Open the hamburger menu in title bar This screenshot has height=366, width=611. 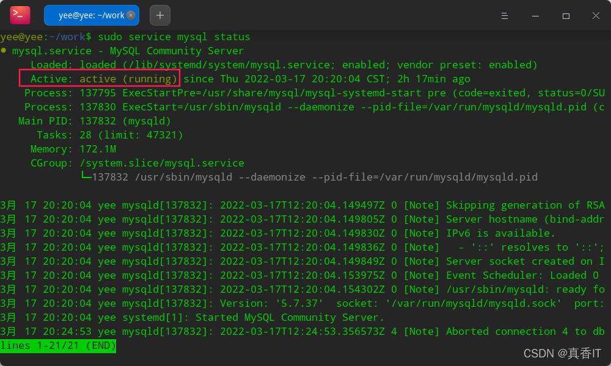pyautogui.click(x=504, y=16)
